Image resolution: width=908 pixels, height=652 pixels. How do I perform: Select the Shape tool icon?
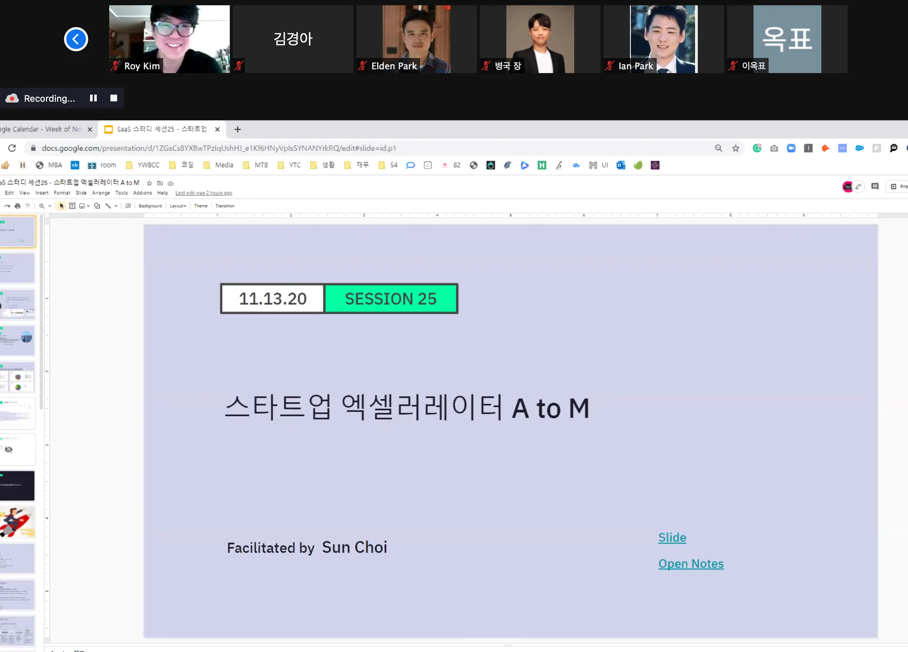tap(97, 206)
